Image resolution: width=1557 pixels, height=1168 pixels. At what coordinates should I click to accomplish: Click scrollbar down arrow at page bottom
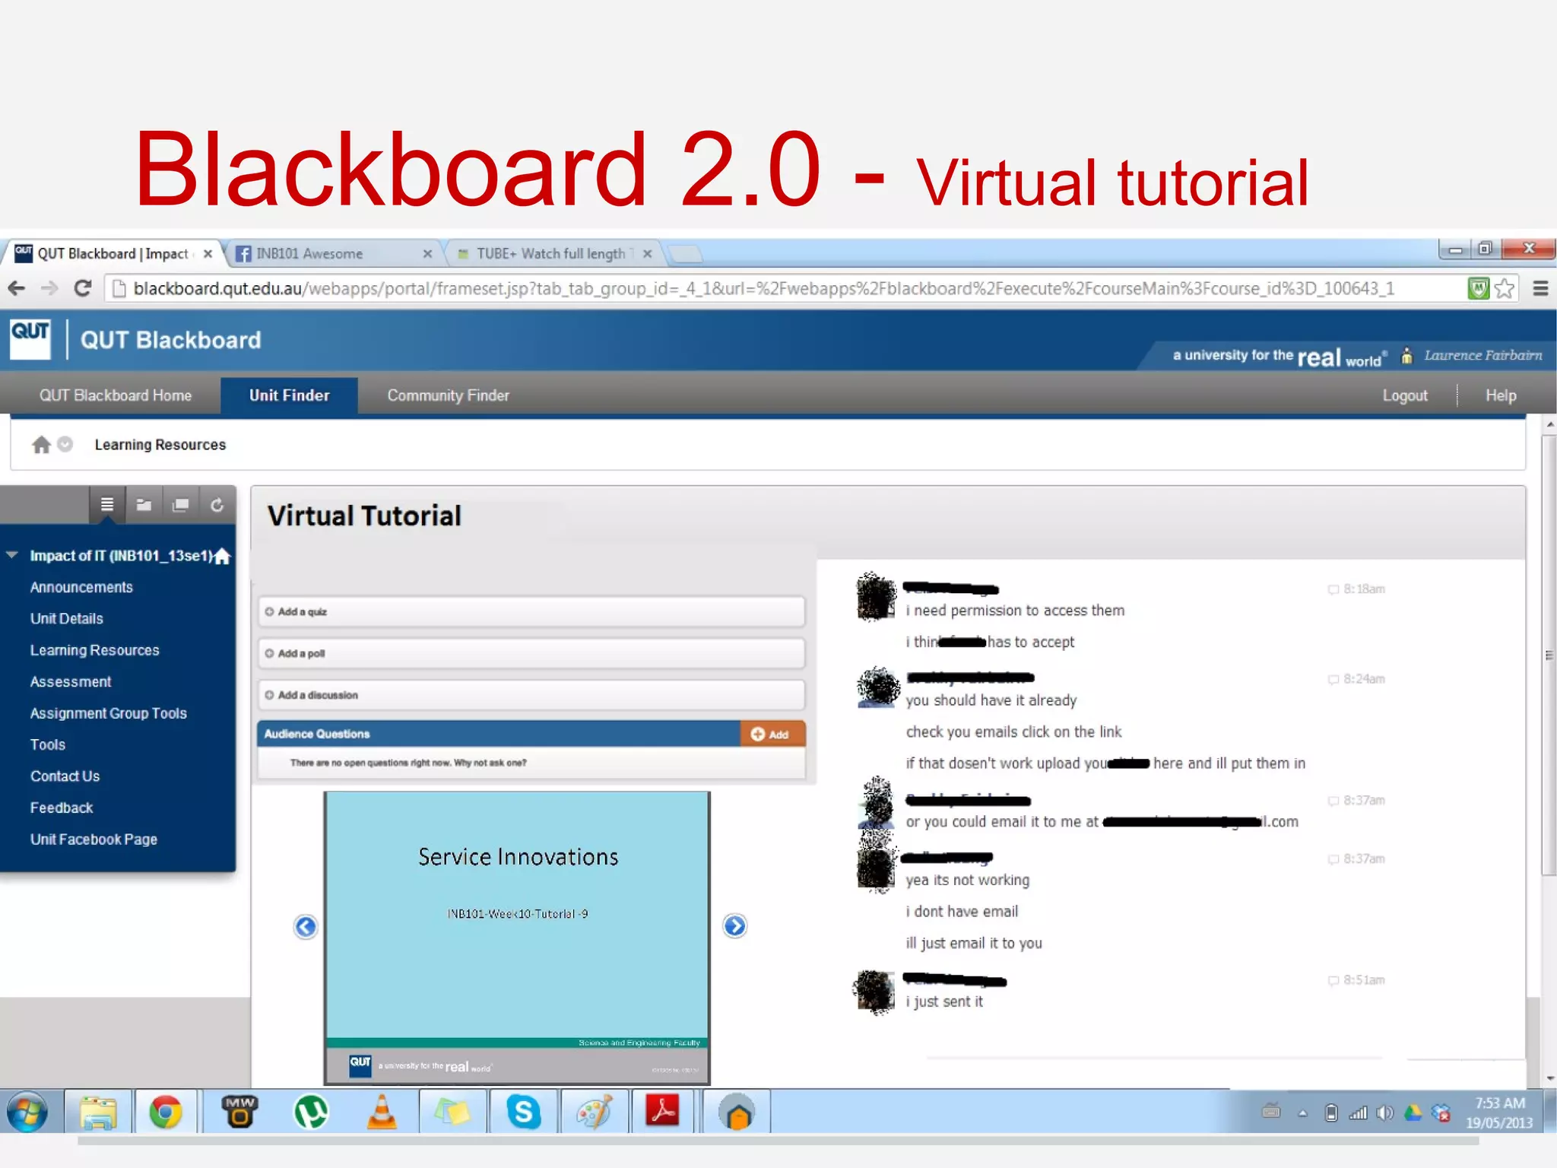point(1549,1078)
